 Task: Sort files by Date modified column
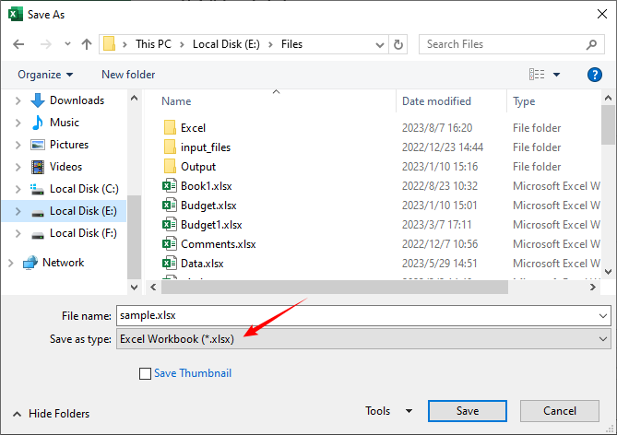click(x=436, y=101)
